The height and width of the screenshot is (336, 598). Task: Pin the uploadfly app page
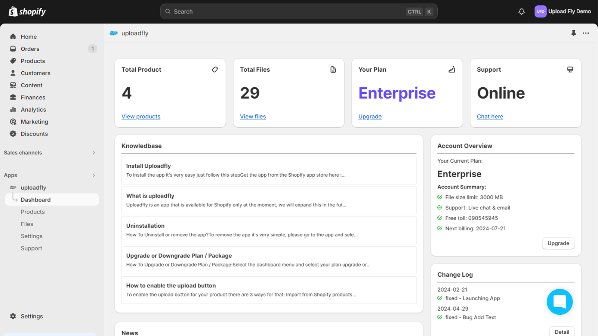[x=574, y=33]
